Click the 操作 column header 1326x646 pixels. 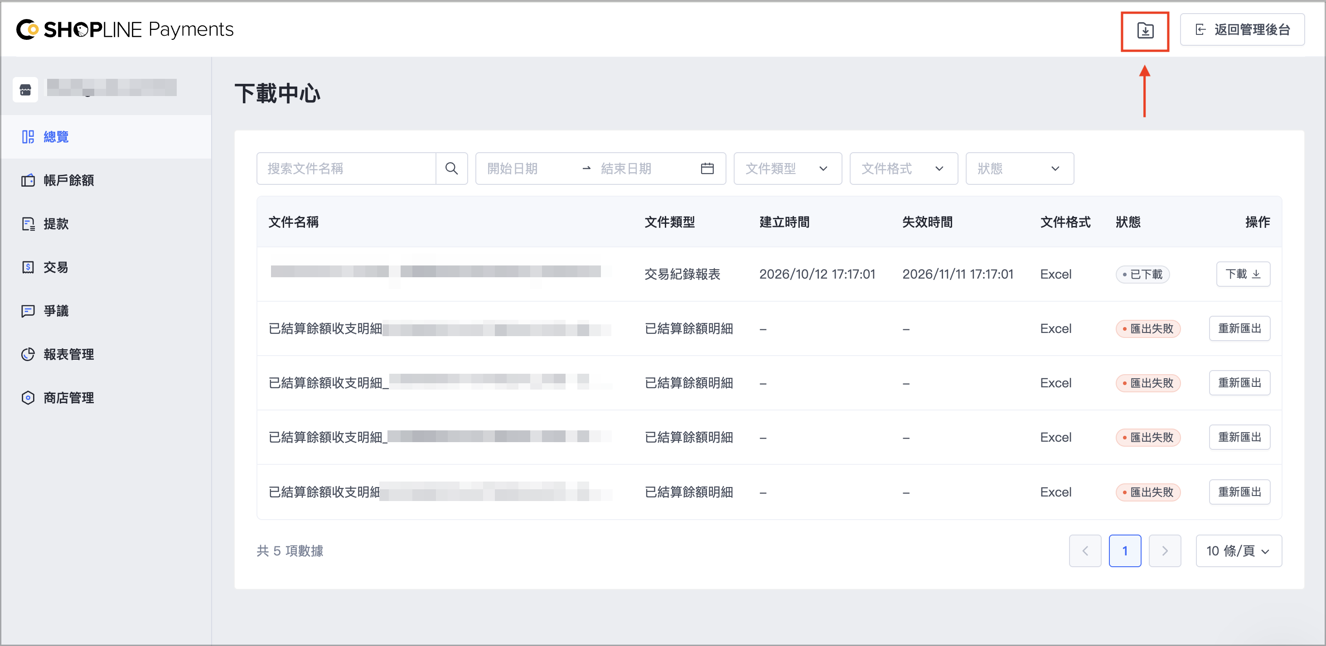tap(1257, 222)
